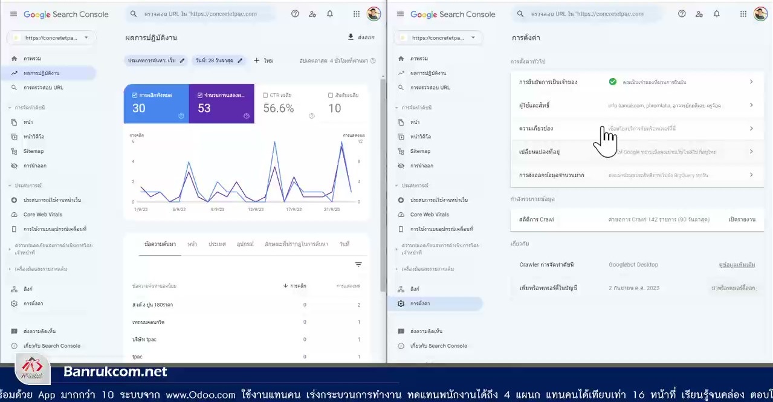The height and width of the screenshot is (402, 773).
Task: Click the tpac query row
Action: pos(247,357)
